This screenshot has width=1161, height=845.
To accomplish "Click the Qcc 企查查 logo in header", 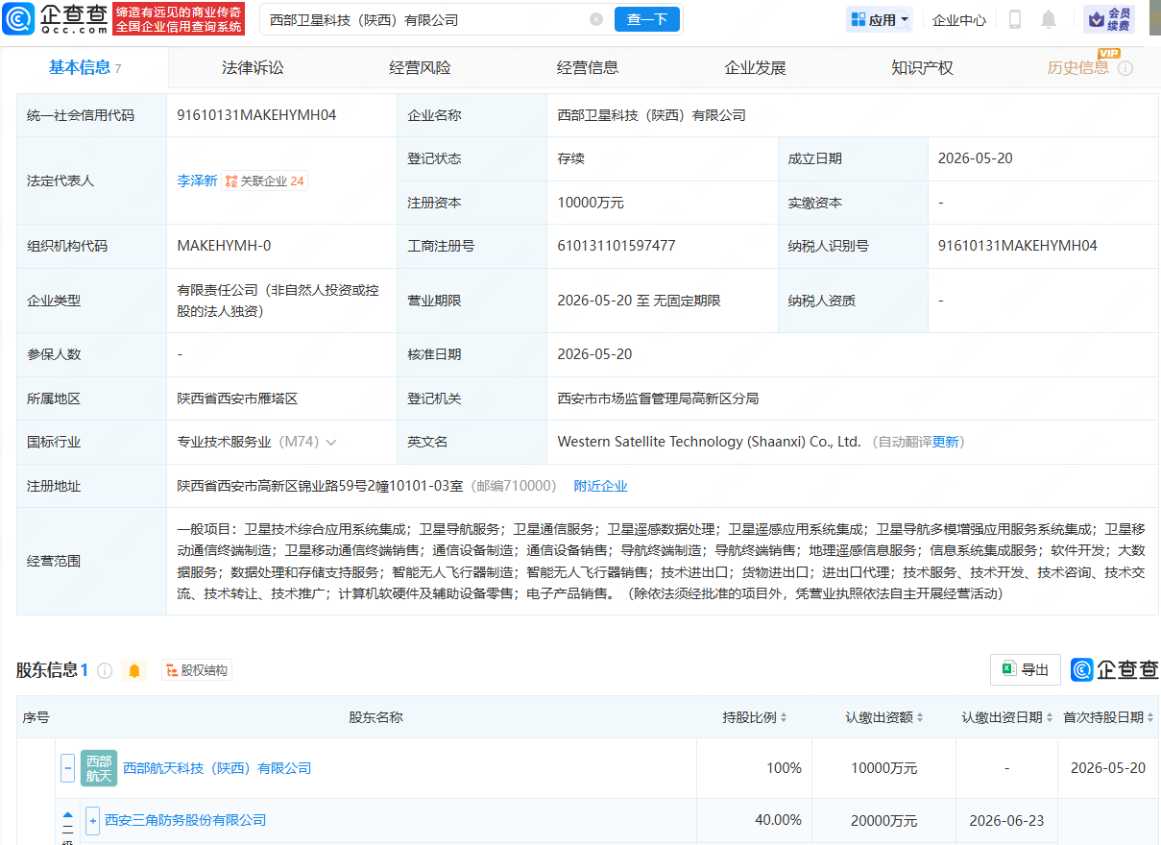I will (x=55, y=18).
